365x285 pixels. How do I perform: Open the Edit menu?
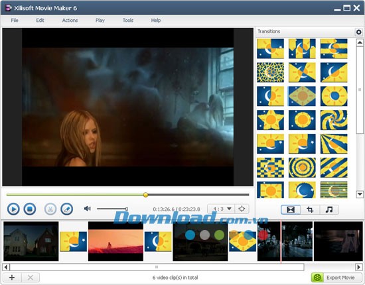tap(40, 21)
